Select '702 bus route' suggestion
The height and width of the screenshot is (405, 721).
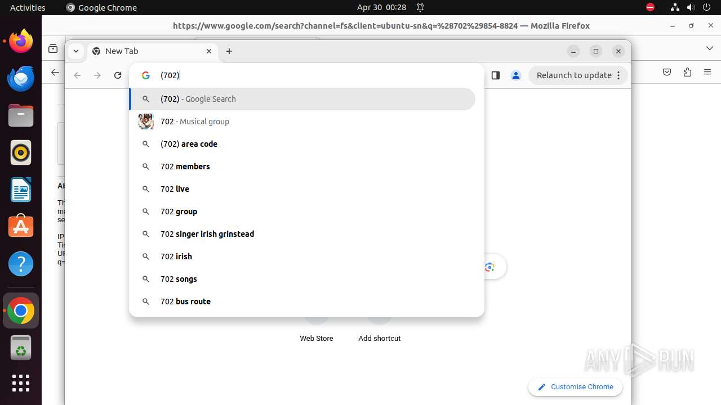click(302, 301)
